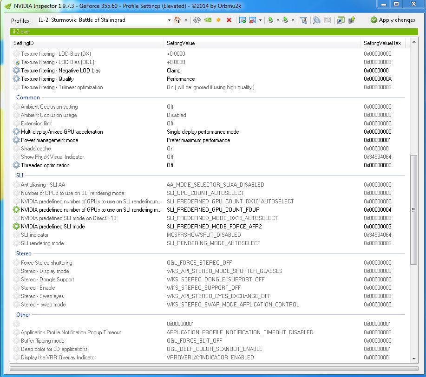Select the Antialiasing - SLI AA row
This screenshot has width=426, height=377.
[209, 185]
